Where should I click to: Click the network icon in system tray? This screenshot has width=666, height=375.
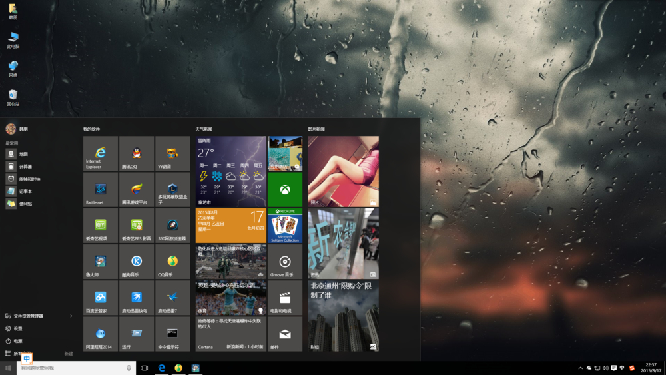click(597, 368)
